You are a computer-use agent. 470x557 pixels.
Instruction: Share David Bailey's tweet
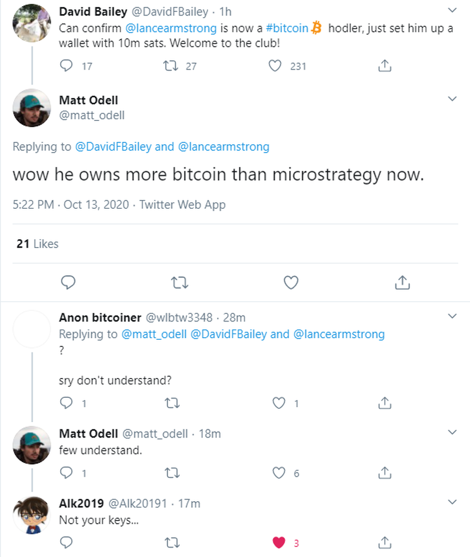pyautogui.click(x=384, y=66)
